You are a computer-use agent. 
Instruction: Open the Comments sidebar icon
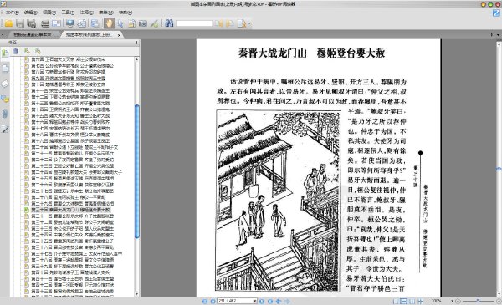[6, 99]
